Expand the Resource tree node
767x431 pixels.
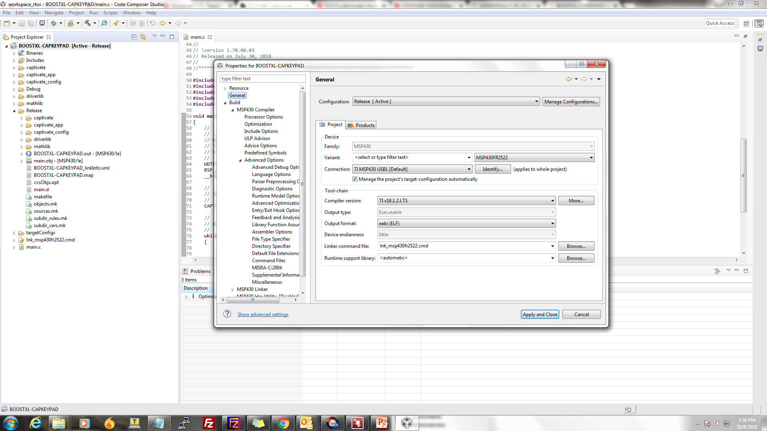pos(225,89)
